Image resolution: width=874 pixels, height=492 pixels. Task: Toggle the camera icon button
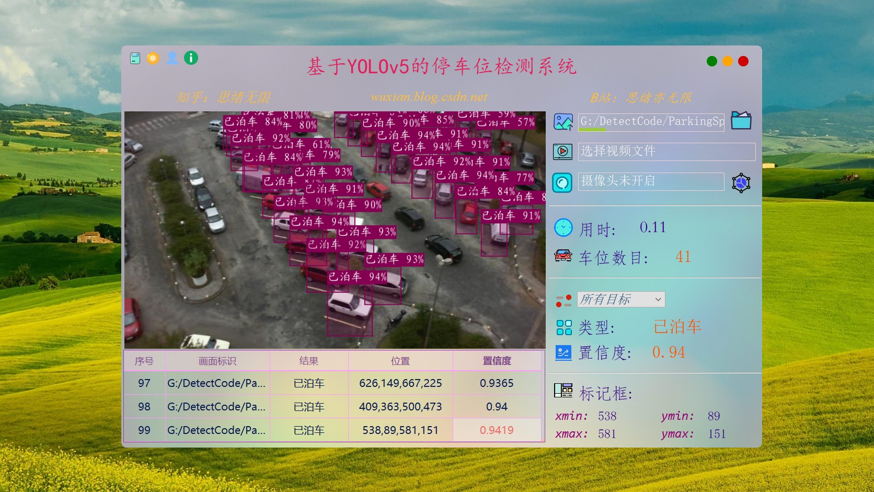(562, 182)
